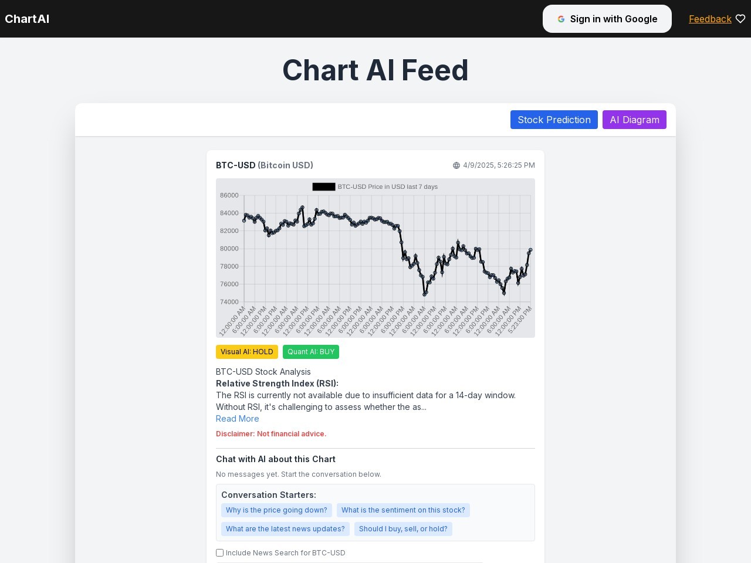The height and width of the screenshot is (563, 751).
Task: Click the BTC-USD ticker title
Action: click(x=236, y=165)
